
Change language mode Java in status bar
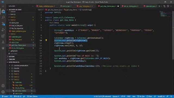point(134,96)
